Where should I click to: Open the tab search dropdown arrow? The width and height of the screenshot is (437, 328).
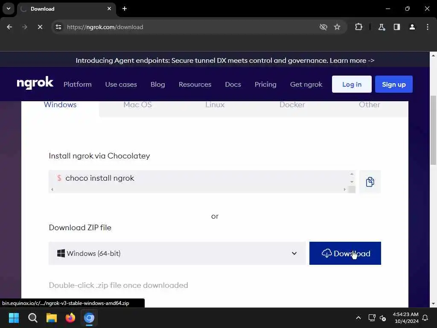click(9, 9)
